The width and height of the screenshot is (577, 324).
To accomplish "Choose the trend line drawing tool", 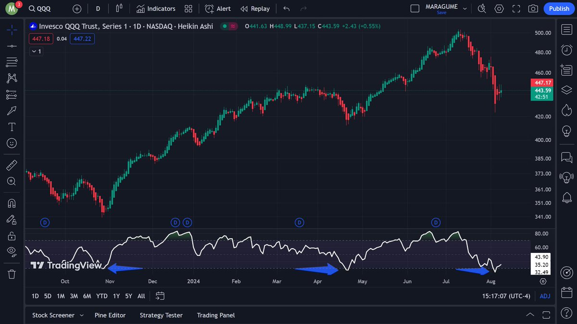I will coord(12,46).
